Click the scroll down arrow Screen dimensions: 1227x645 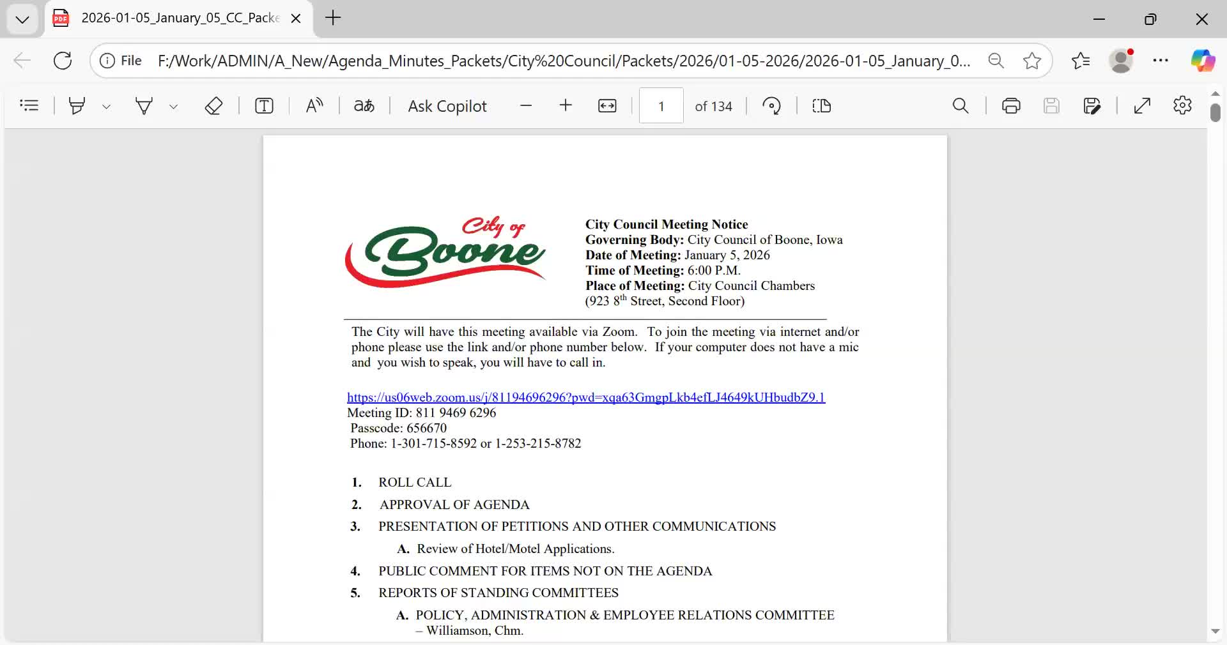click(1215, 632)
